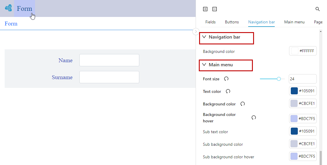Click the Form item in the main menu
327x165 pixels.
[25, 8]
